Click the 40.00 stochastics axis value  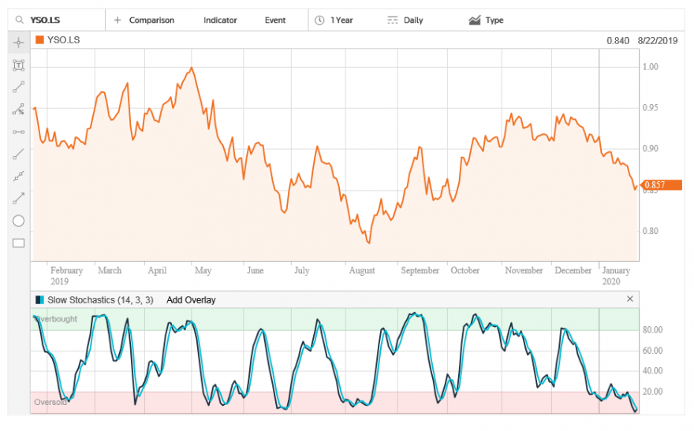652,371
